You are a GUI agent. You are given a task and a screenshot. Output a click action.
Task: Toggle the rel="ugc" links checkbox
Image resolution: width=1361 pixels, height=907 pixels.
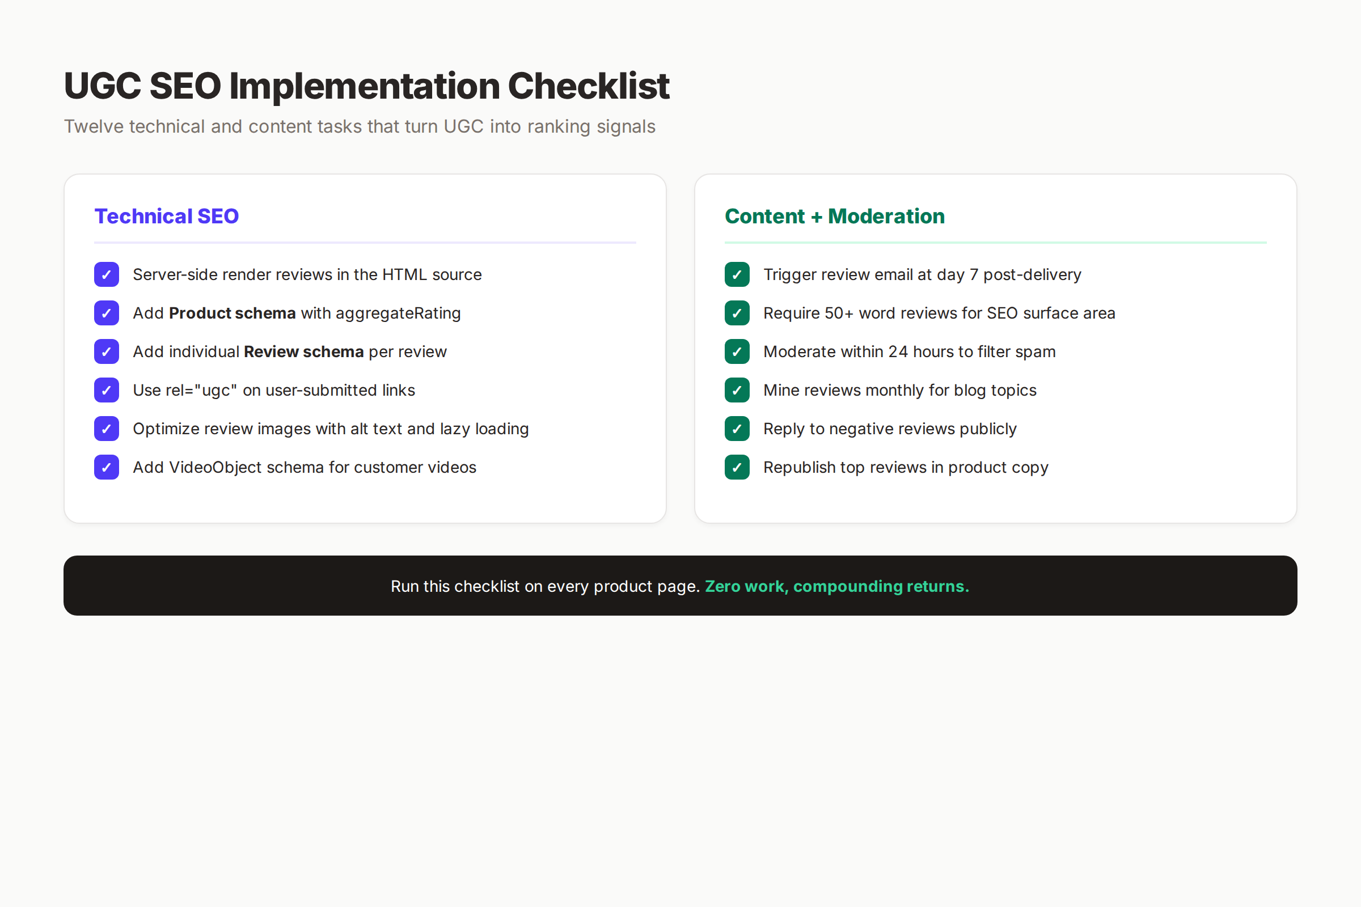tap(107, 391)
